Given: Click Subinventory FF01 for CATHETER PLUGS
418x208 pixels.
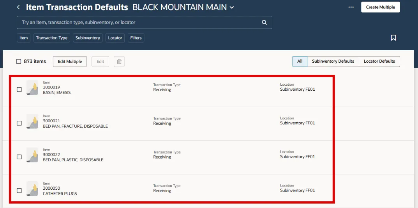Looking at the screenshot, I should tap(298, 190).
